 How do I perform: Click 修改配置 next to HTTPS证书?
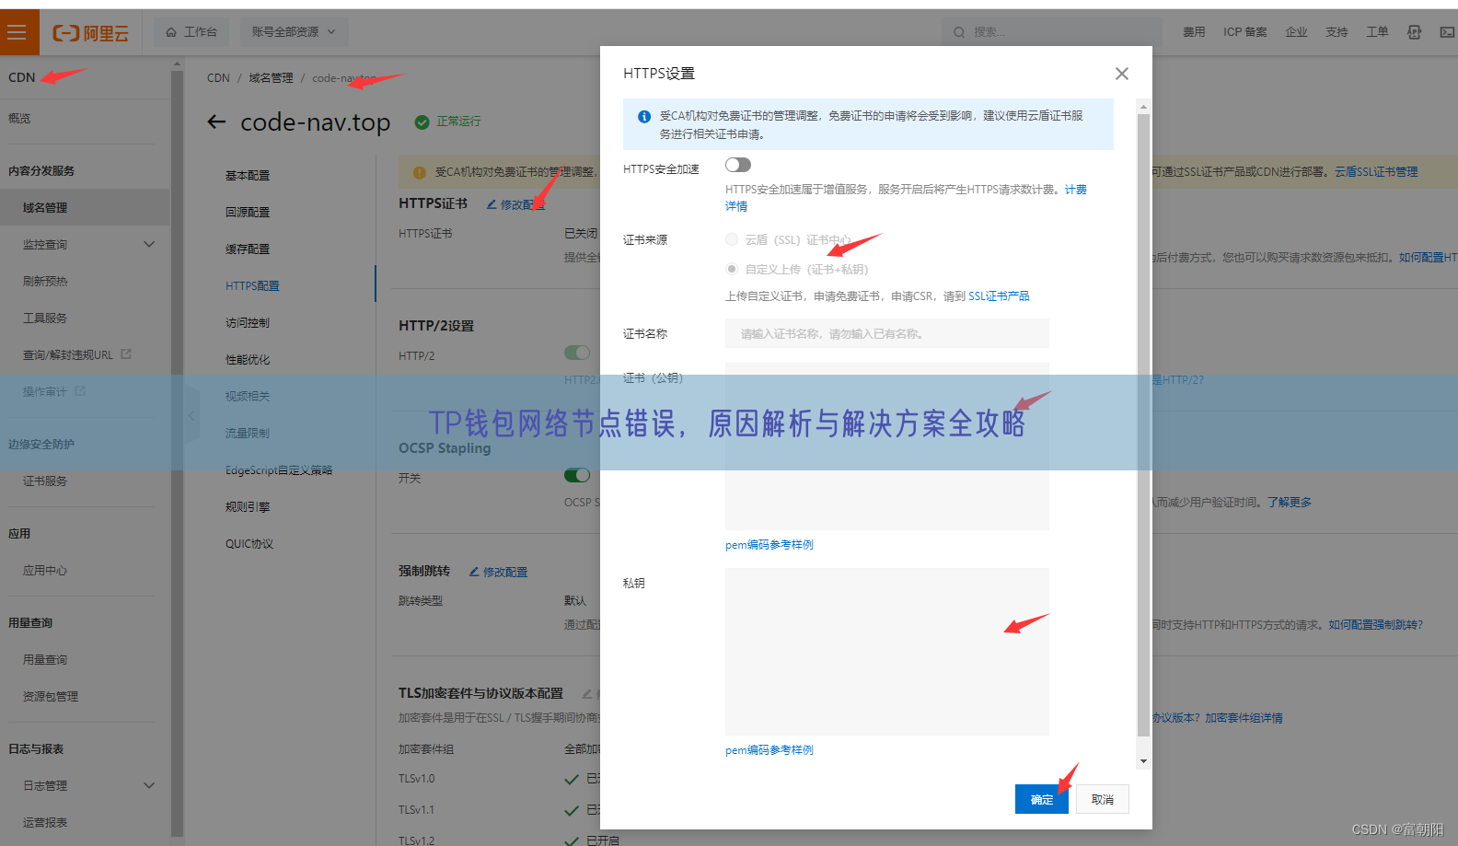pos(515,204)
